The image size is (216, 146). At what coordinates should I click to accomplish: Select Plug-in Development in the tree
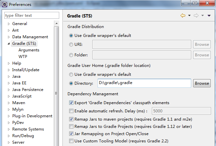click(32, 116)
